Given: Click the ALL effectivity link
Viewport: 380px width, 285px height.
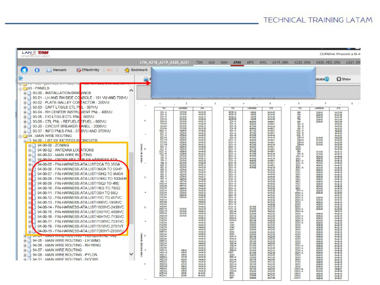Looking at the screenshot, I should pyautogui.click(x=110, y=70).
